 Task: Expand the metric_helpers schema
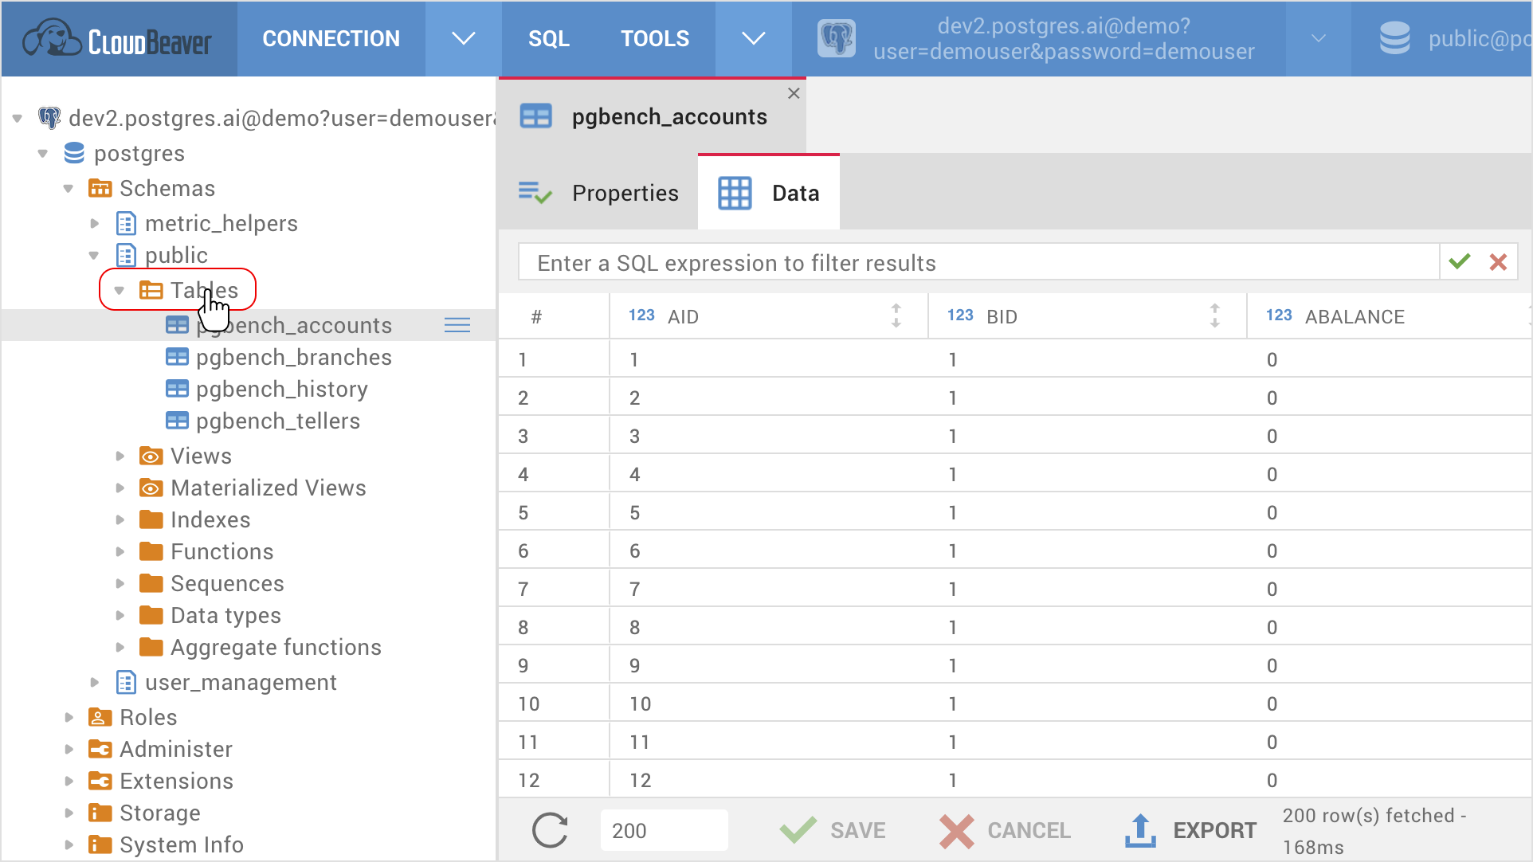click(94, 224)
